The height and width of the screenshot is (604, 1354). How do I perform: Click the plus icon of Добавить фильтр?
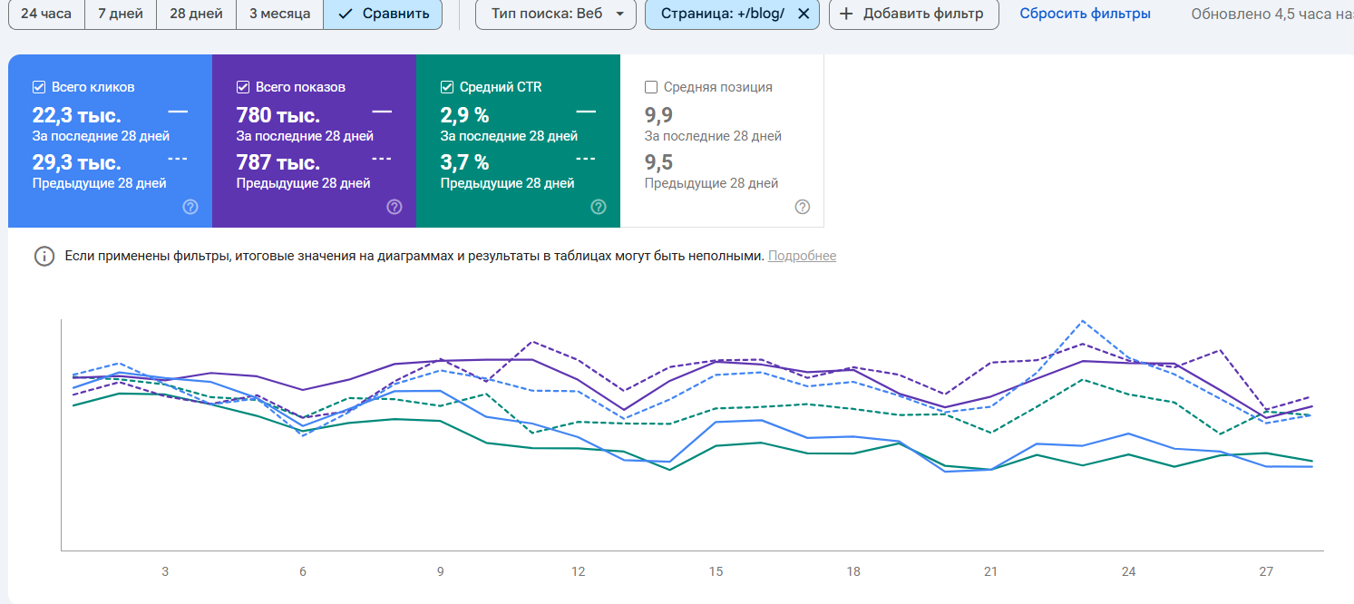846,14
